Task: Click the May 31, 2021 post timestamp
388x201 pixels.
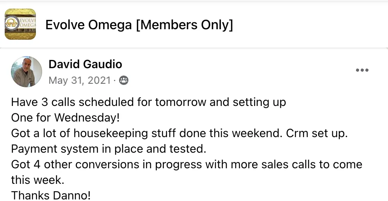Action: pos(80,81)
